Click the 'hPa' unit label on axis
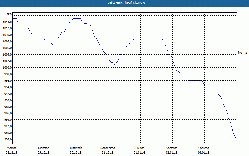The image size is (249, 156). [9, 14]
